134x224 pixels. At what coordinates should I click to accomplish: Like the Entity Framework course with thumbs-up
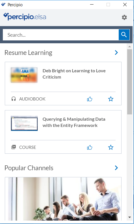[x=90, y=147]
